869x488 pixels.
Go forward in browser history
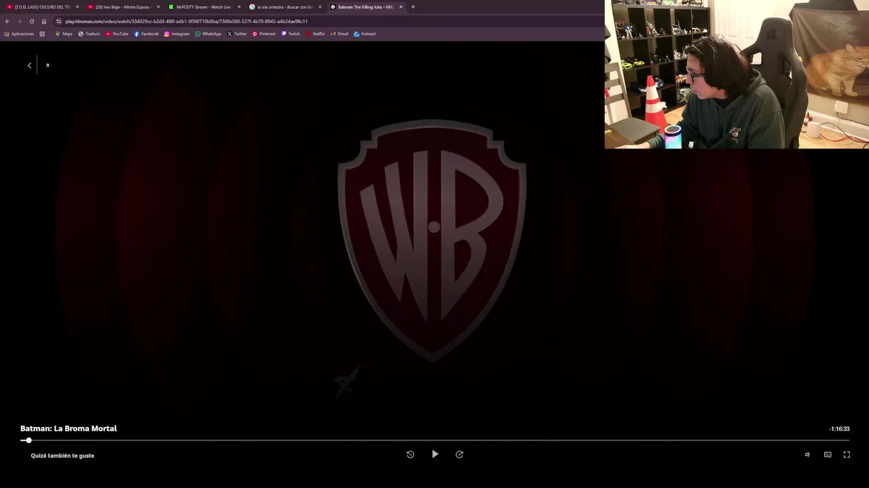tap(20, 21)
